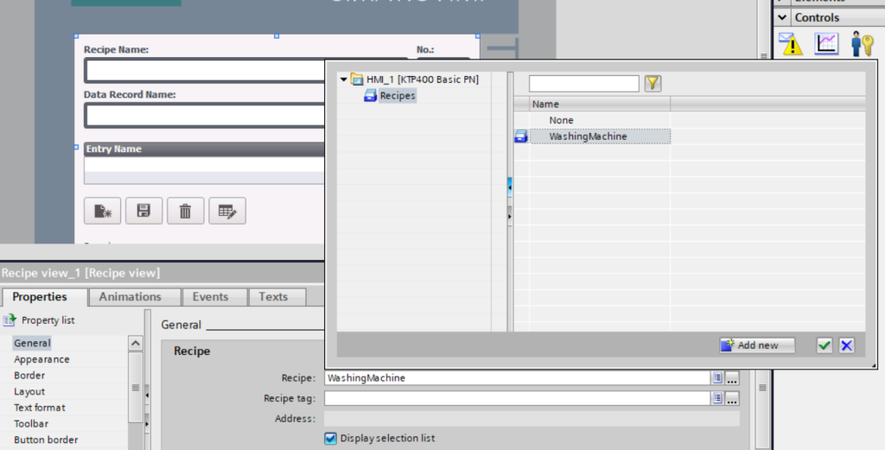Click the filter text input field
This screenshot has height=450, width=885.
(583, 83)
